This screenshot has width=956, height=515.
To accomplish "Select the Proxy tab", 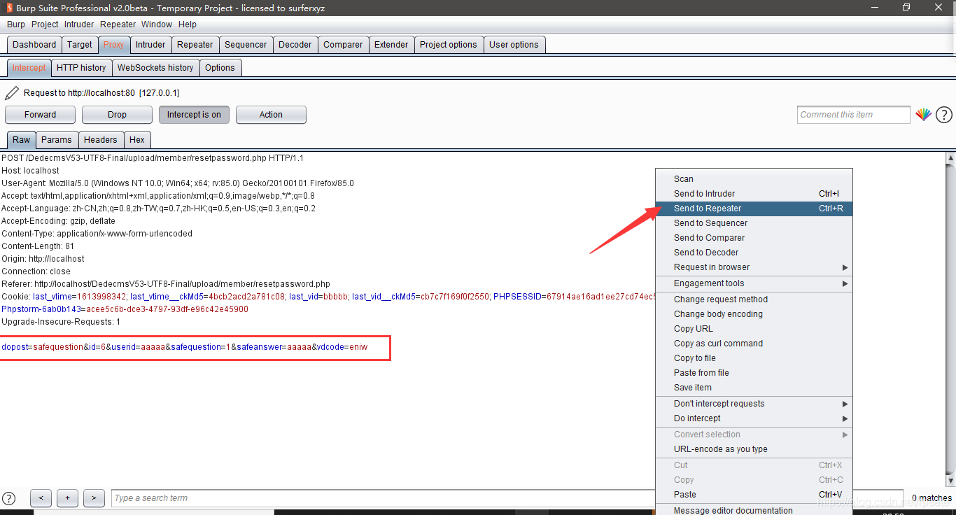I will tap(113, 45).
